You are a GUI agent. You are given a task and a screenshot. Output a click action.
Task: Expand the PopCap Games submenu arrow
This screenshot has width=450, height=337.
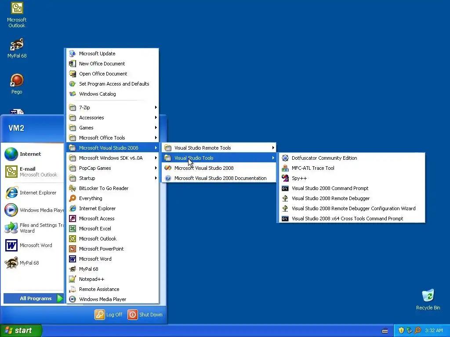pos(156,168)
